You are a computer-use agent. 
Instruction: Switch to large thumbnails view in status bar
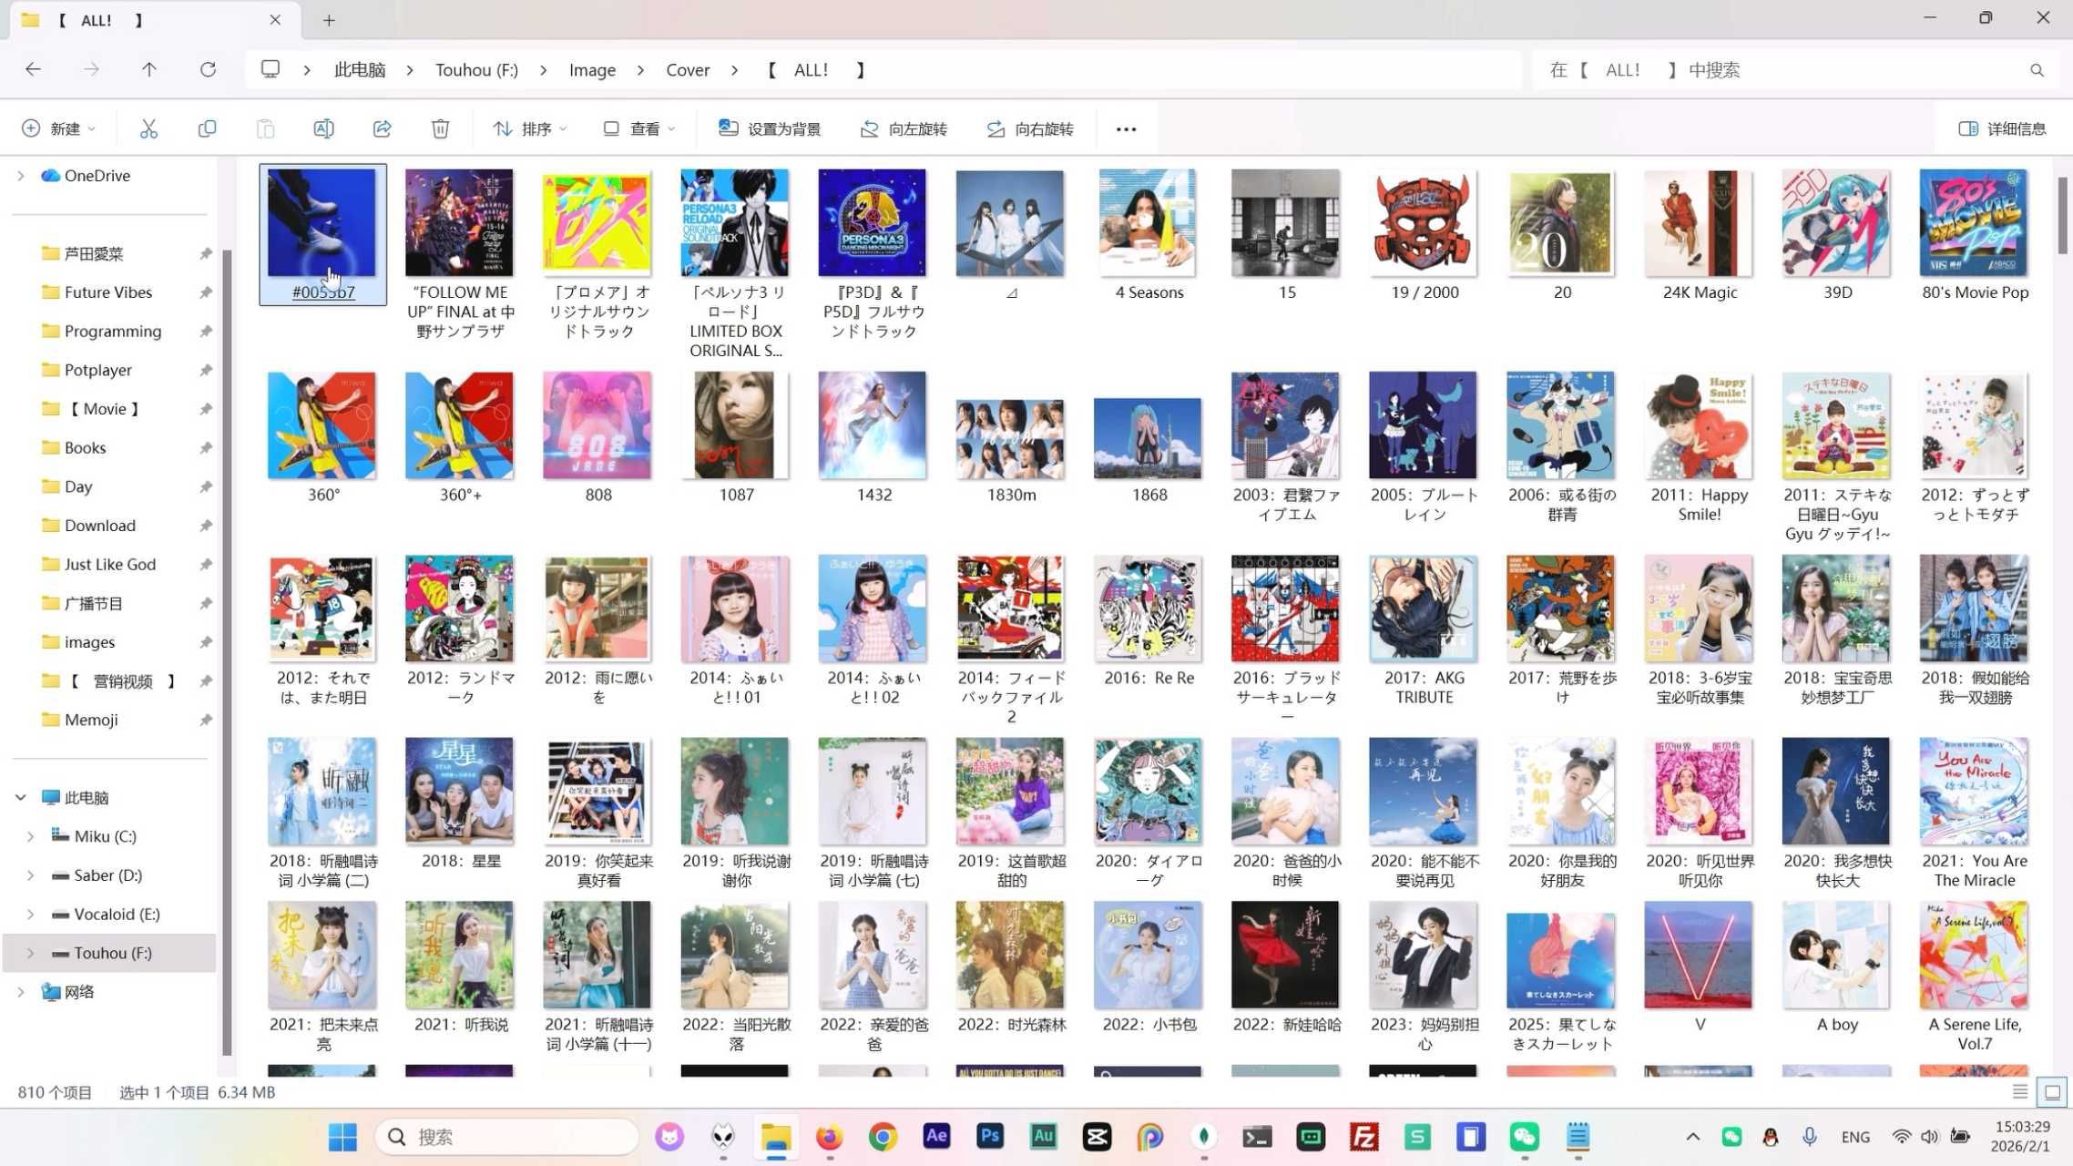[x=2052, y=1091]
